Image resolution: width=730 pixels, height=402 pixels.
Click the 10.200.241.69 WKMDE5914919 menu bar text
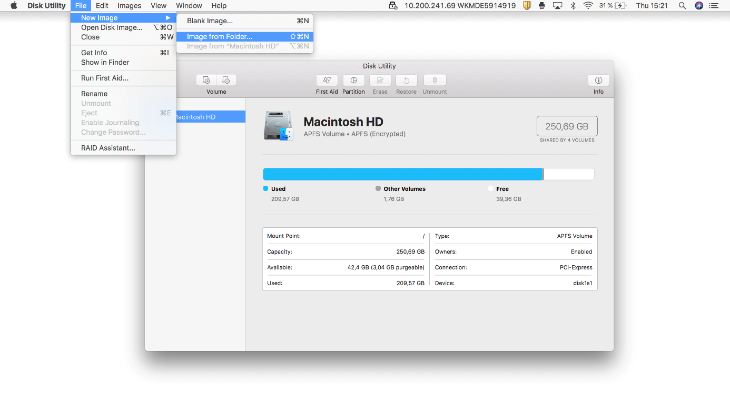point(460,6)
